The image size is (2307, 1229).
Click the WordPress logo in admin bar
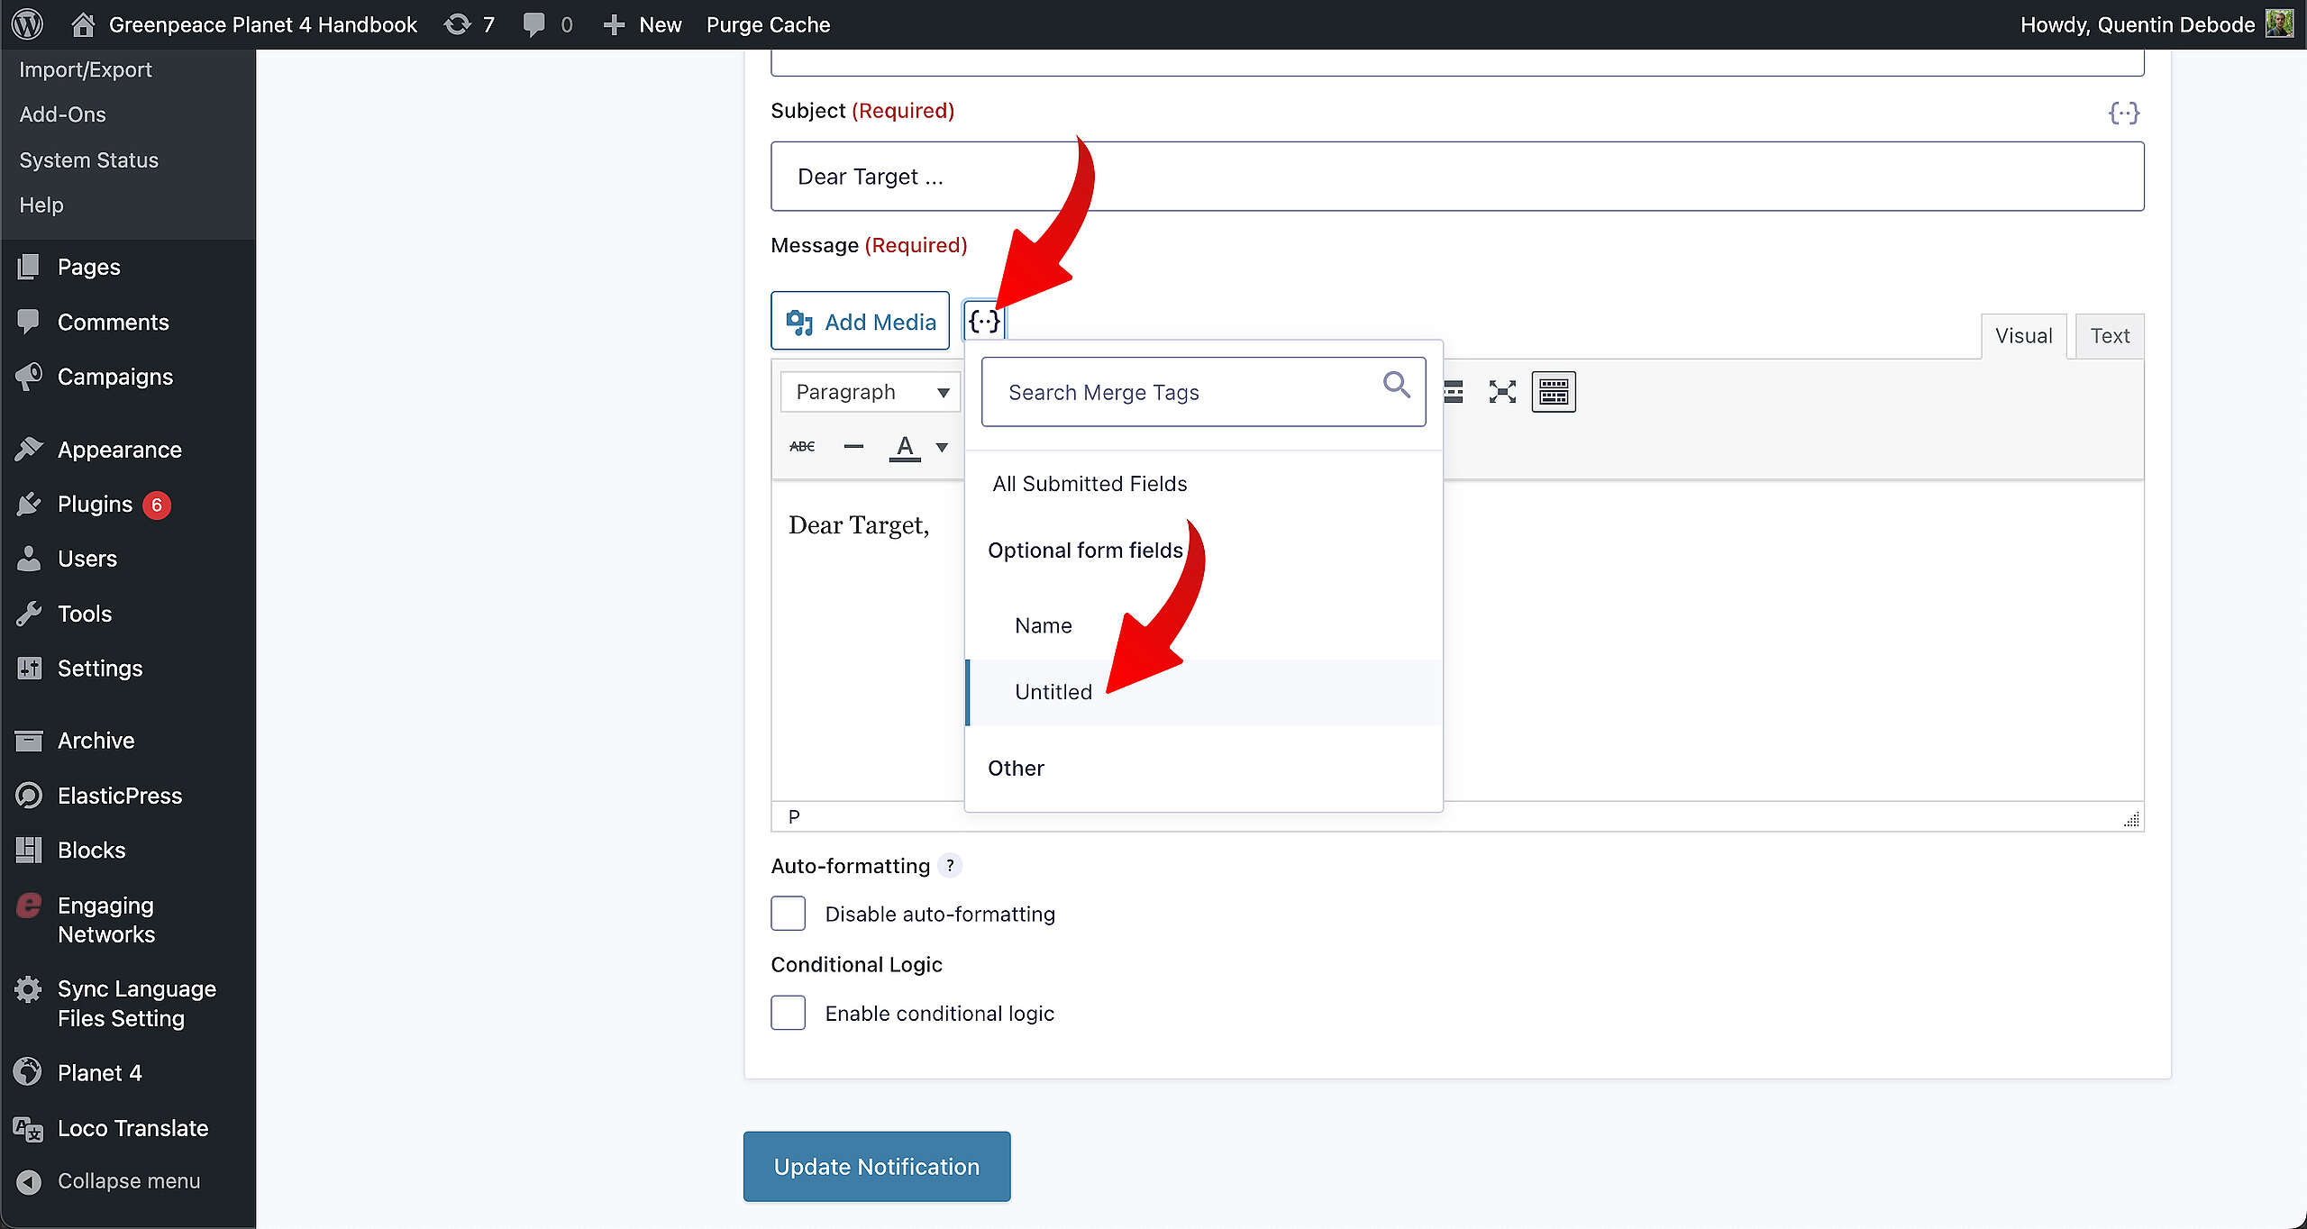(x=28, y=24)
